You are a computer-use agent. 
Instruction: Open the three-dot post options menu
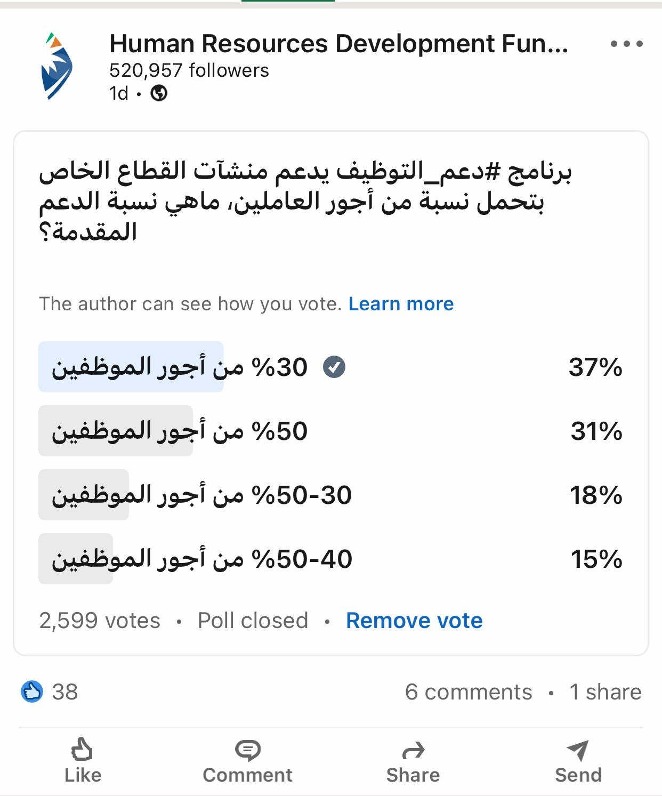click(626, 44)
